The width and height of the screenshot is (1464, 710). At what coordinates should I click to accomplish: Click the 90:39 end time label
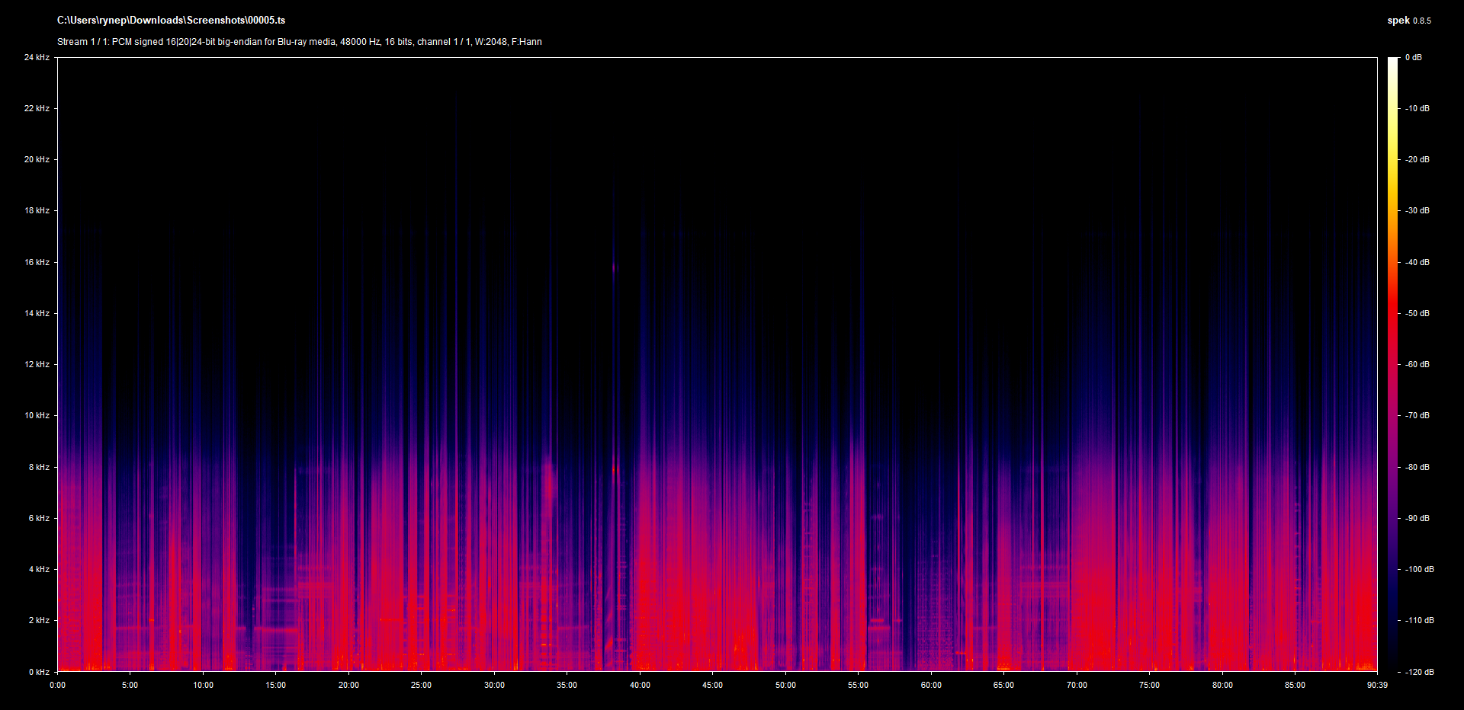pos(1377,685)
